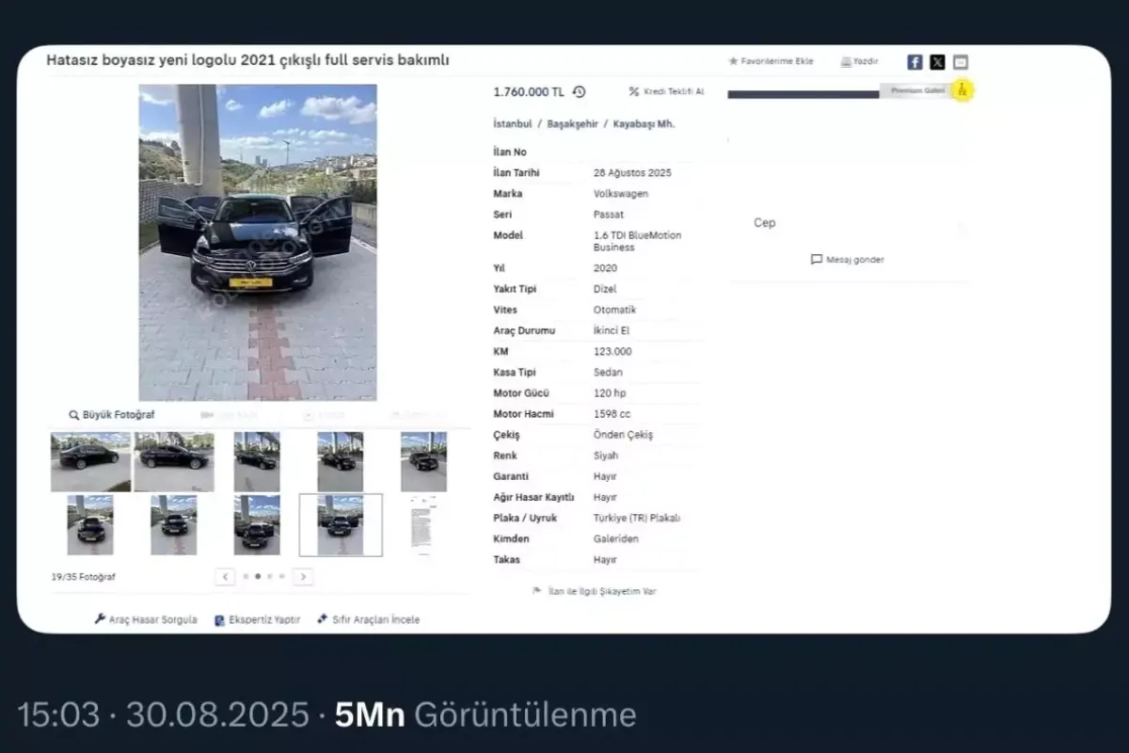Click the Başakşehir breadcrumb location

tap(572, 123)
